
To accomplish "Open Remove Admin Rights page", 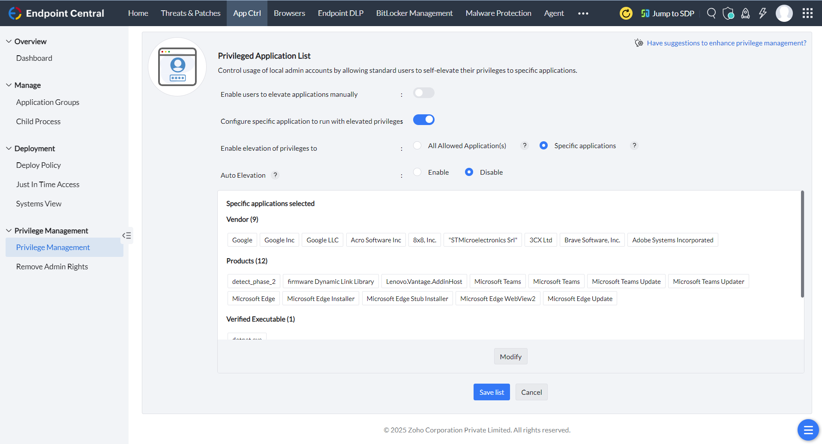I will [x=52, y=267].
